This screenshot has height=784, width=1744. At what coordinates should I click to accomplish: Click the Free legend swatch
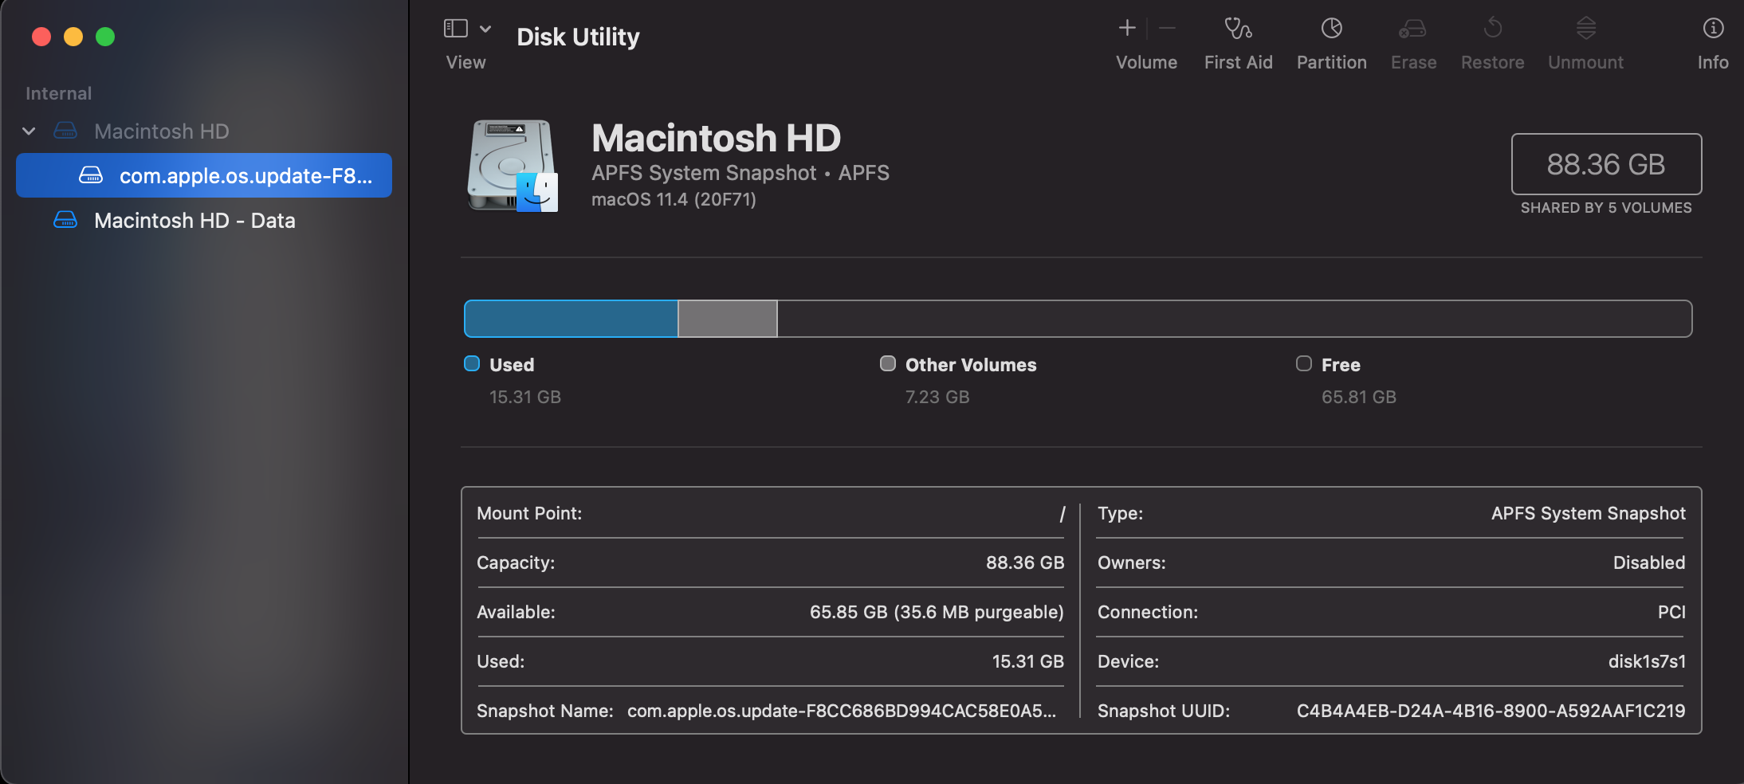click(x=1304, y=364)
